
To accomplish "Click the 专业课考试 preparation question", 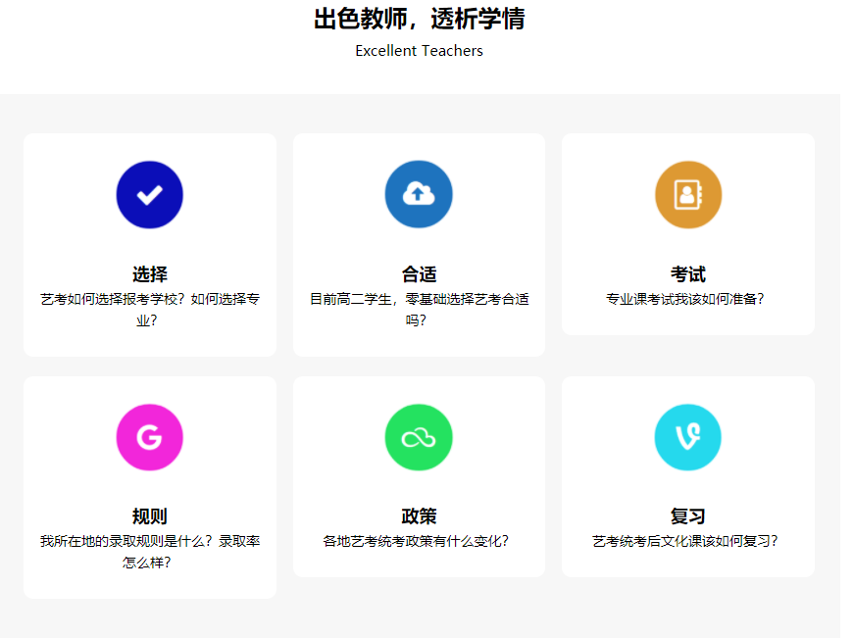I will pyautogui.click(x=687, y=299).
